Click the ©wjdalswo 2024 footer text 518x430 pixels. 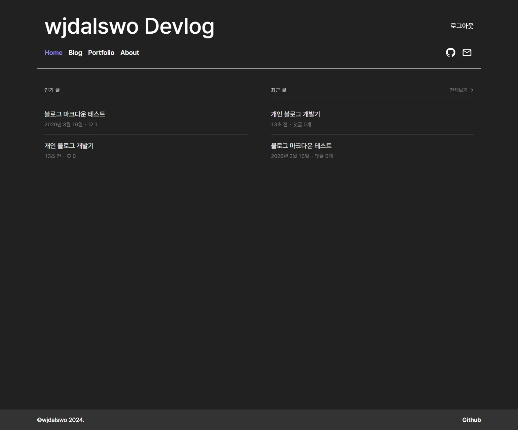(61, 420)
